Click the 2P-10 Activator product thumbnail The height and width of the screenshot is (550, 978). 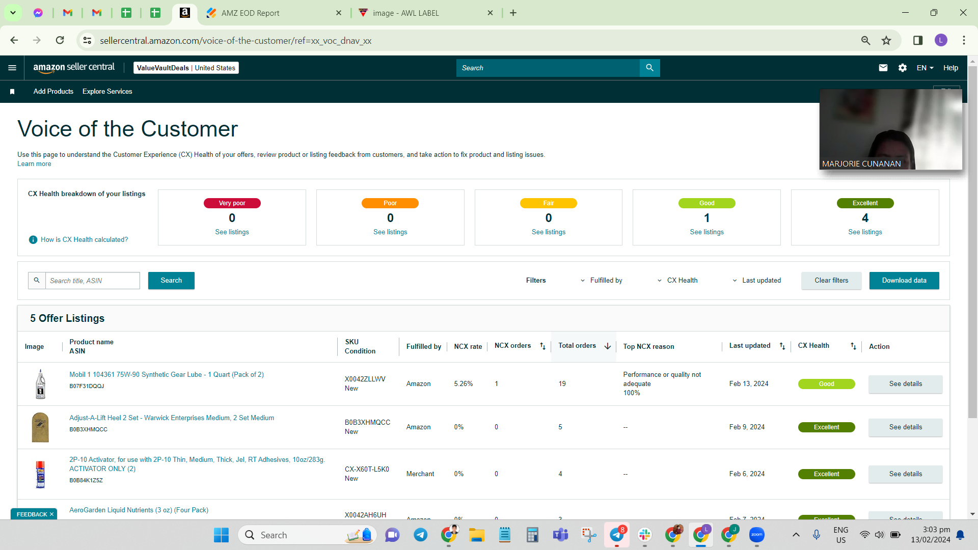40,474
